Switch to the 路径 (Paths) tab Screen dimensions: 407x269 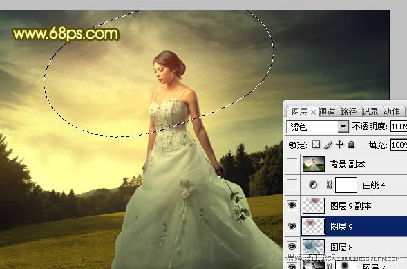point(348,112)
